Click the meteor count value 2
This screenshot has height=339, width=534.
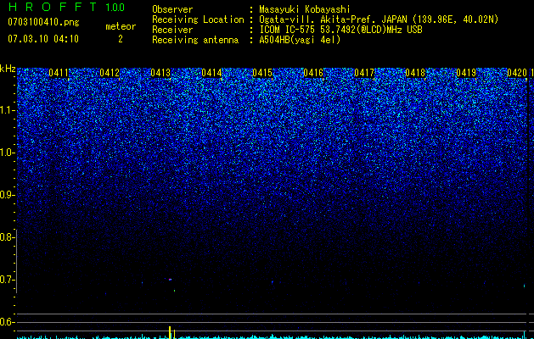tap(121, 39)
